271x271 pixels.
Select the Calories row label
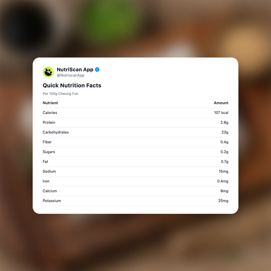(x=50, y=113)
